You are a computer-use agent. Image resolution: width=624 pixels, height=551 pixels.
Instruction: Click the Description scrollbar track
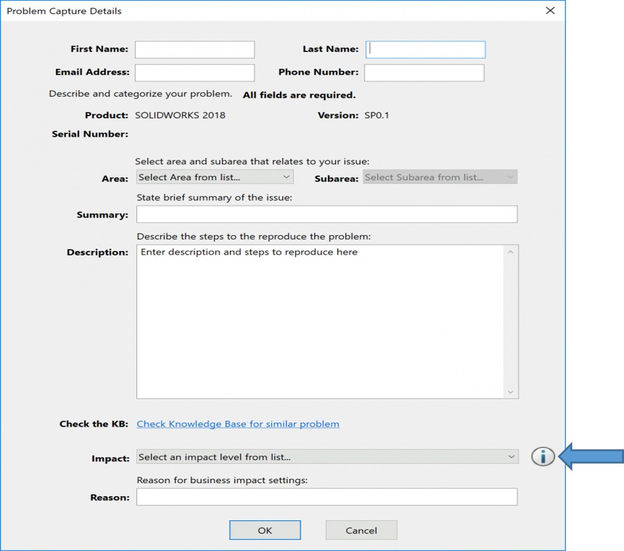tap(511, 322)
